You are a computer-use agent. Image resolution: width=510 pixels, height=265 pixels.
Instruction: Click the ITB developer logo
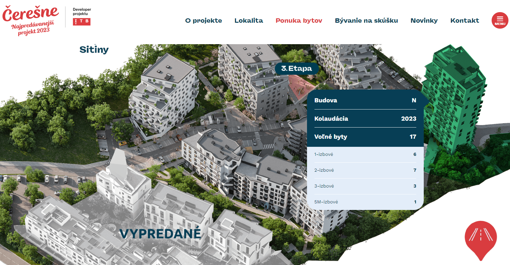[82, 21]
